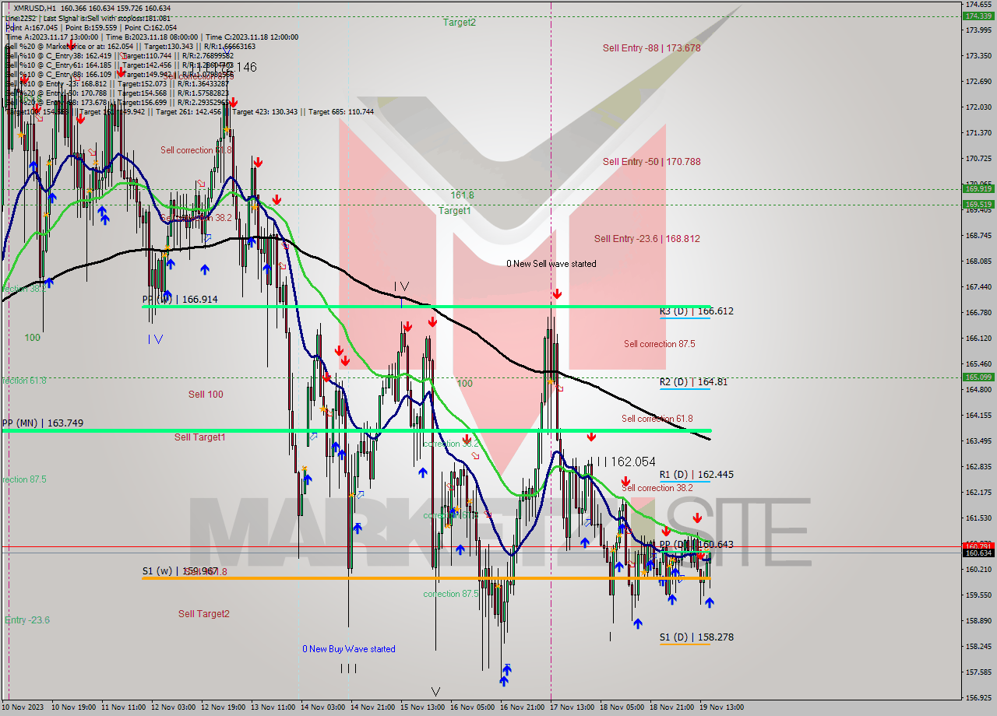This screenshot has width=997, height=716.
Task: Click the 164.155 price axis value
Action: (978, 416)
